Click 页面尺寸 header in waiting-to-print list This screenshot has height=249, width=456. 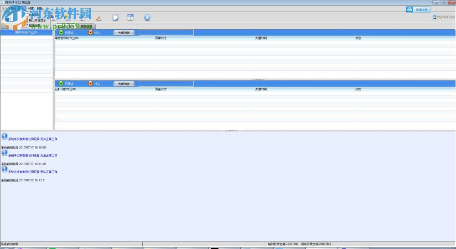[x=161, y=38]
